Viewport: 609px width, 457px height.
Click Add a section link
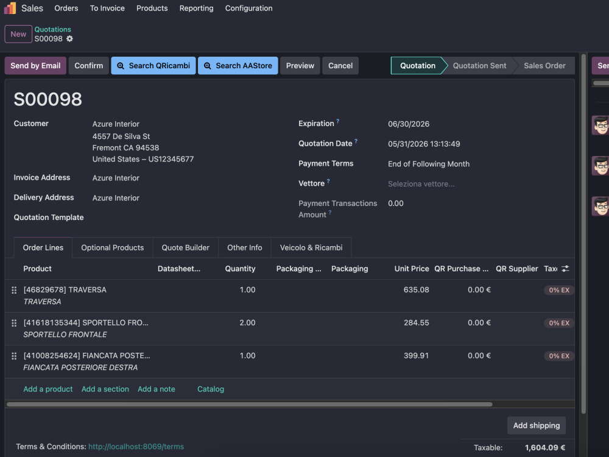(105, 389)
